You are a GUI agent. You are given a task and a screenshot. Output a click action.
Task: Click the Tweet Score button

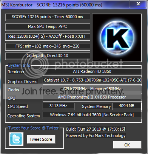(41, 139)
